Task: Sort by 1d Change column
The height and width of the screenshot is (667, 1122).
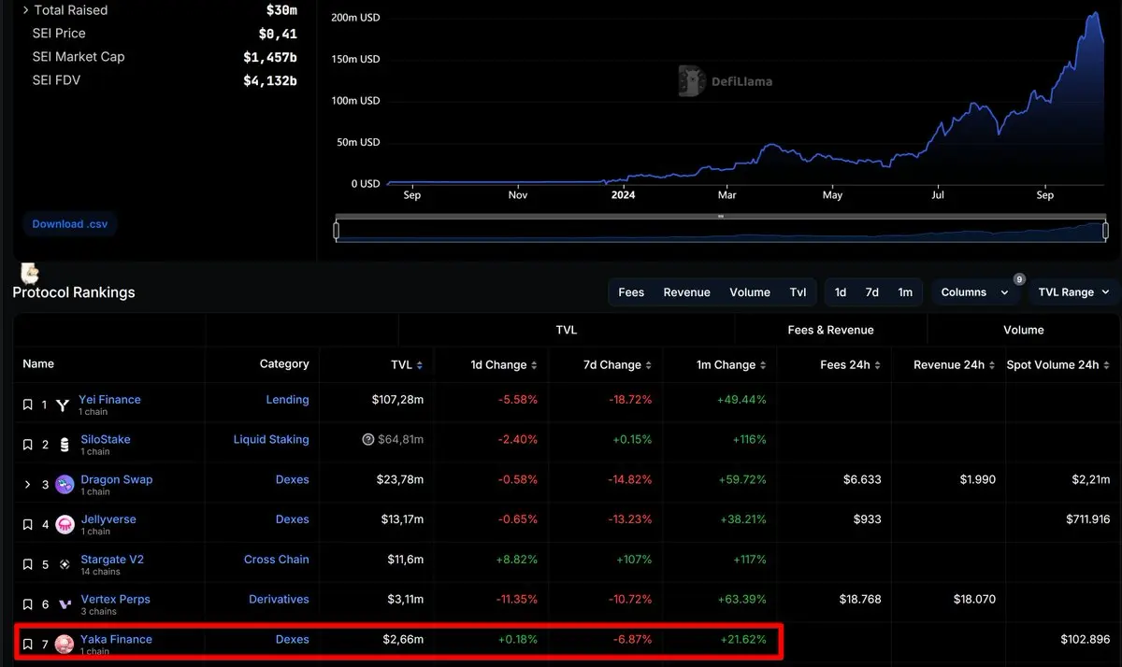Action: click(x=534, y=365)
